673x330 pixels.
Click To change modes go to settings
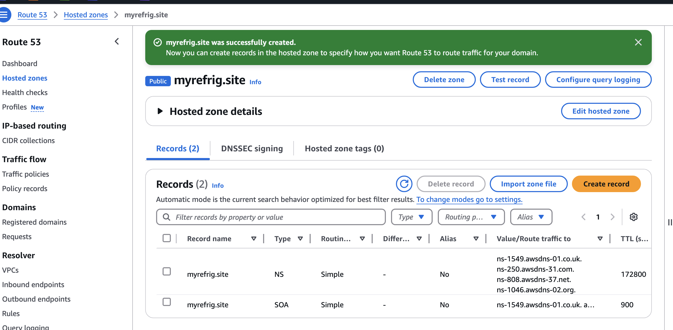[x=469, y=199]
